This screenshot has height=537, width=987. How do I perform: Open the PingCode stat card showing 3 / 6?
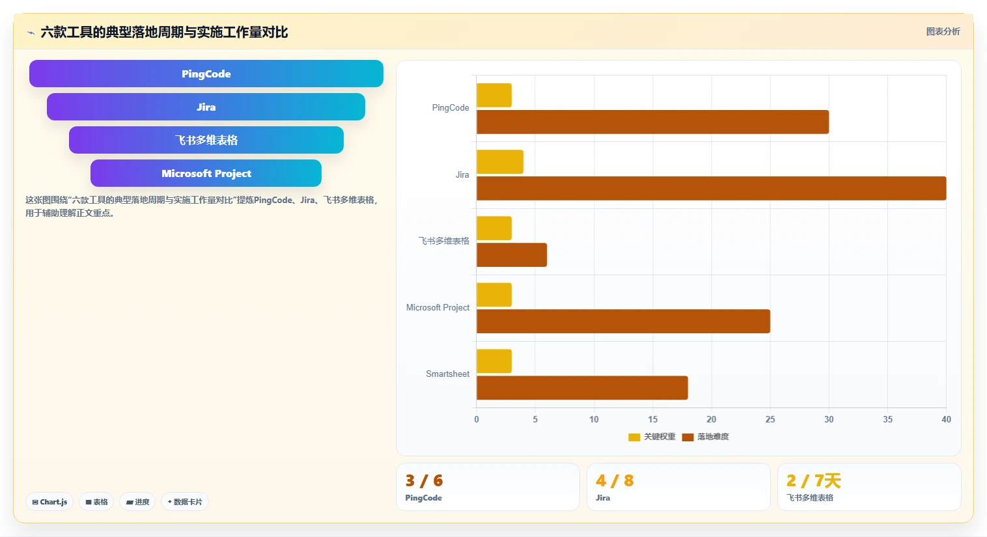pos(488,487)
